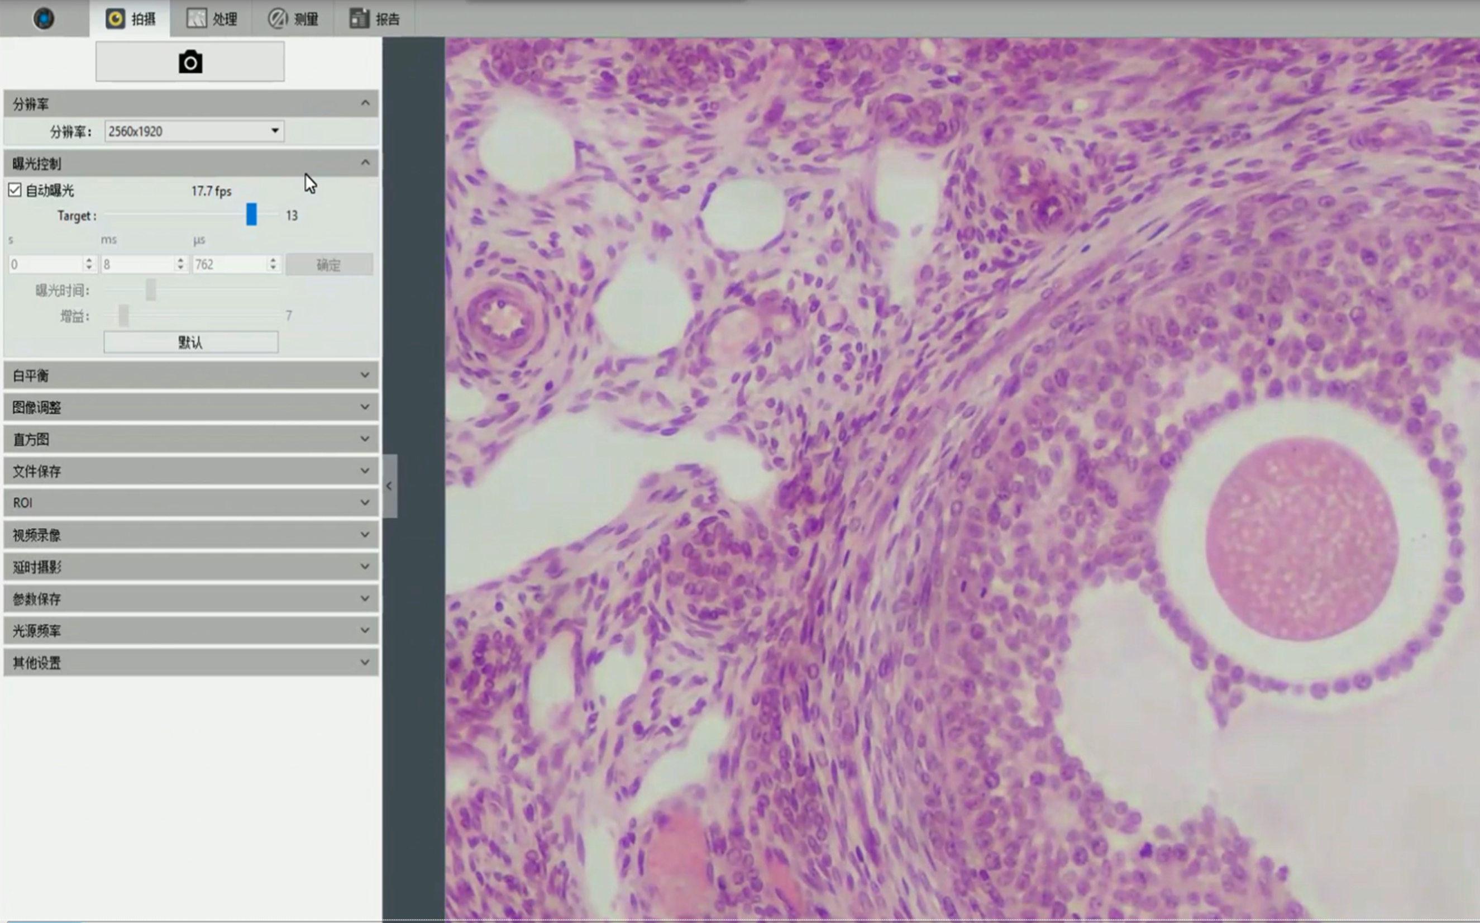Open the 拍摄 capture tab
1480x923 pixels.
point(131,19)
